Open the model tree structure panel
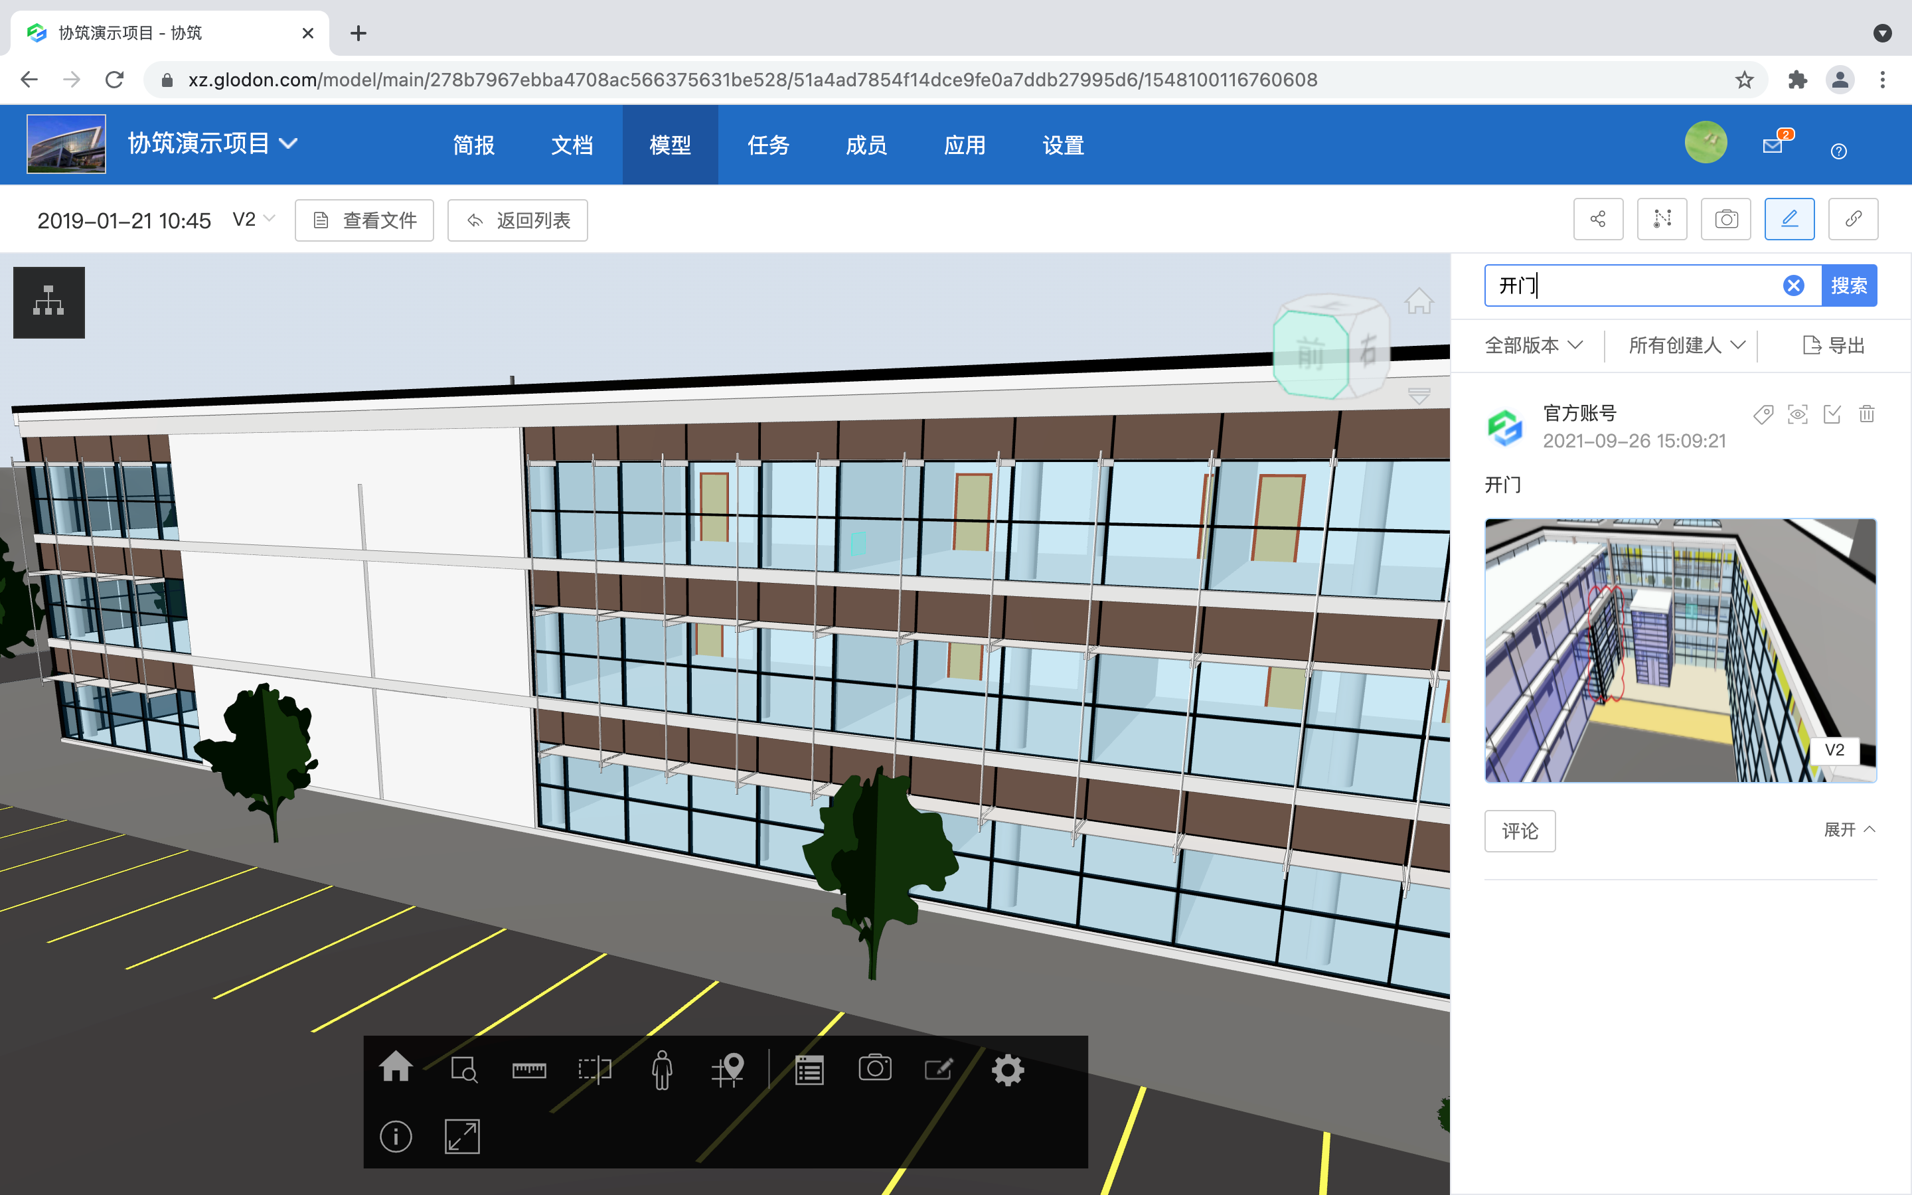The height and width of the screenshot is (1195, 1912). 49,302
